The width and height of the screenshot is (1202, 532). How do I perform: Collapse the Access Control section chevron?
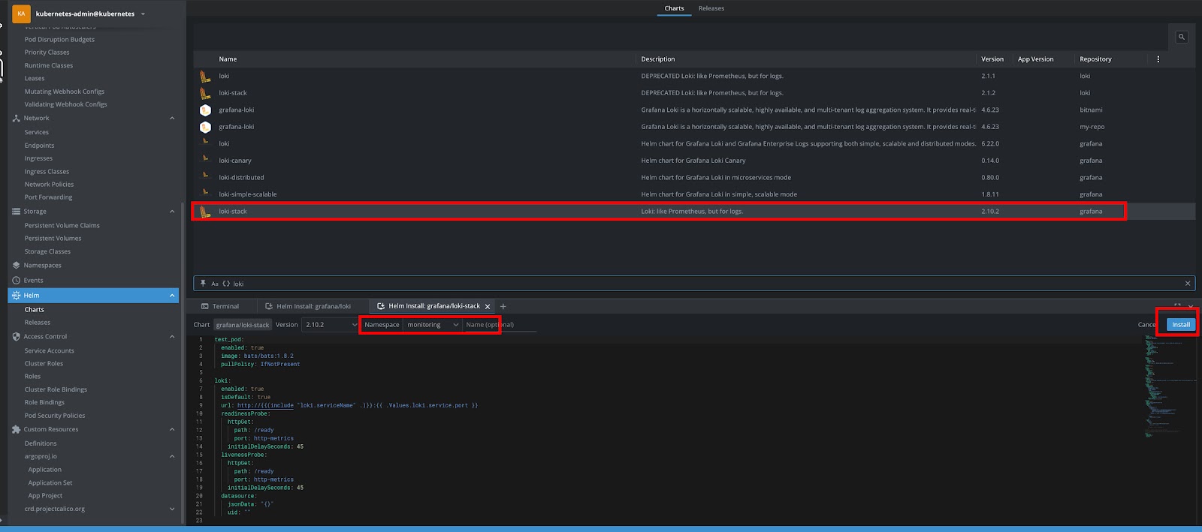coord(172,336)
